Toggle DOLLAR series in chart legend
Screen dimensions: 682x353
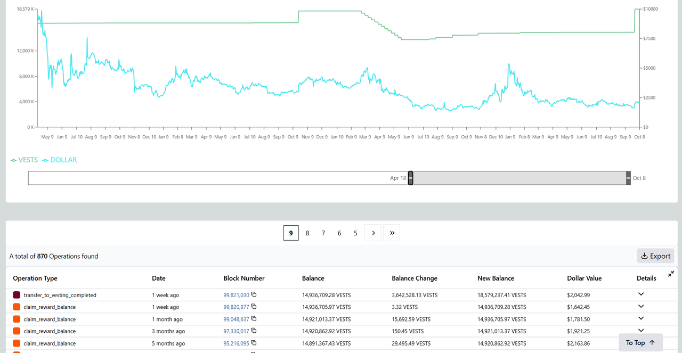pyautogui.click(x=59, y=160)
